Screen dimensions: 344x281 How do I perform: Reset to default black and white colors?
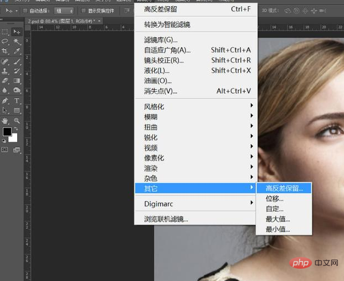tap(4, 140)
